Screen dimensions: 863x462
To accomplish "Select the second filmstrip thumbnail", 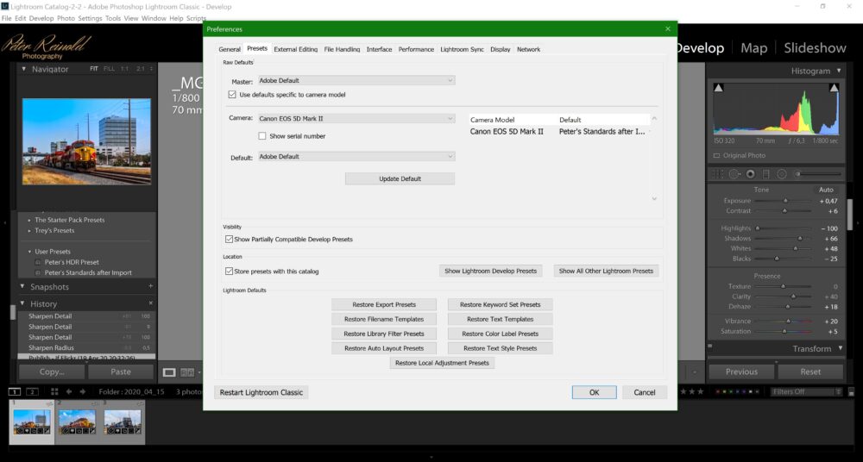I will [x=77, y=421].
